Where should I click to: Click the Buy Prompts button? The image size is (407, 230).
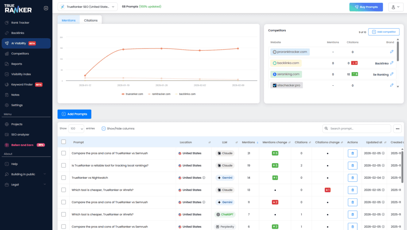pyautogui.click(x=365, y=7)
